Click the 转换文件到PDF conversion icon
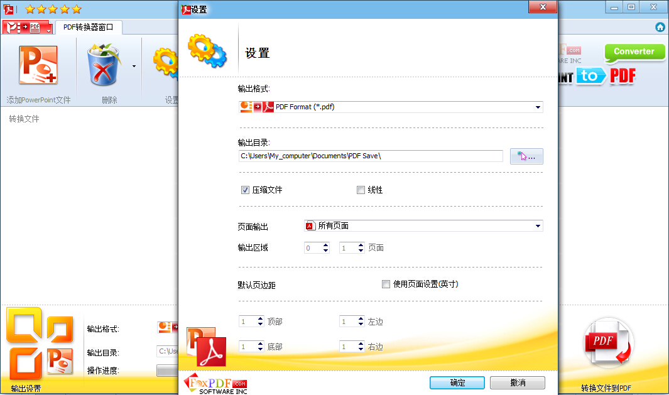 (x=607, y=342)
